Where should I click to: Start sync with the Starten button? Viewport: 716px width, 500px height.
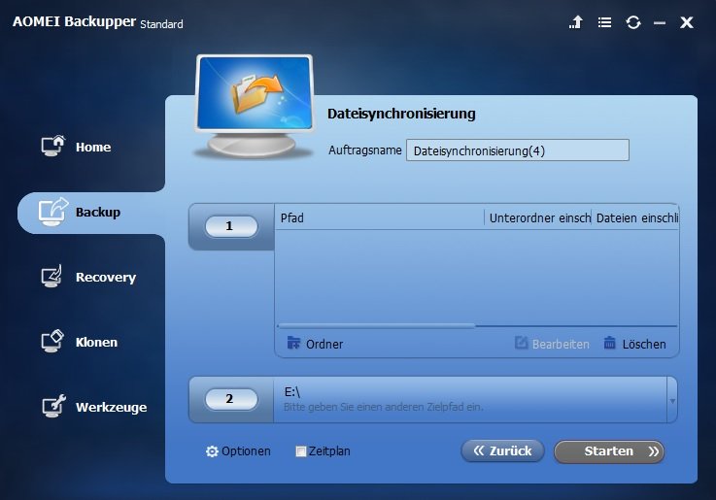pos(609,451)
